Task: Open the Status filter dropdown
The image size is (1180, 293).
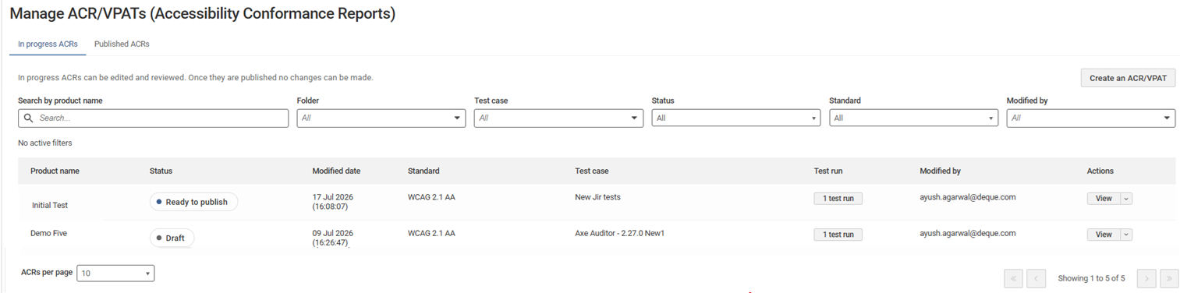Action: [x=736, y=118]
